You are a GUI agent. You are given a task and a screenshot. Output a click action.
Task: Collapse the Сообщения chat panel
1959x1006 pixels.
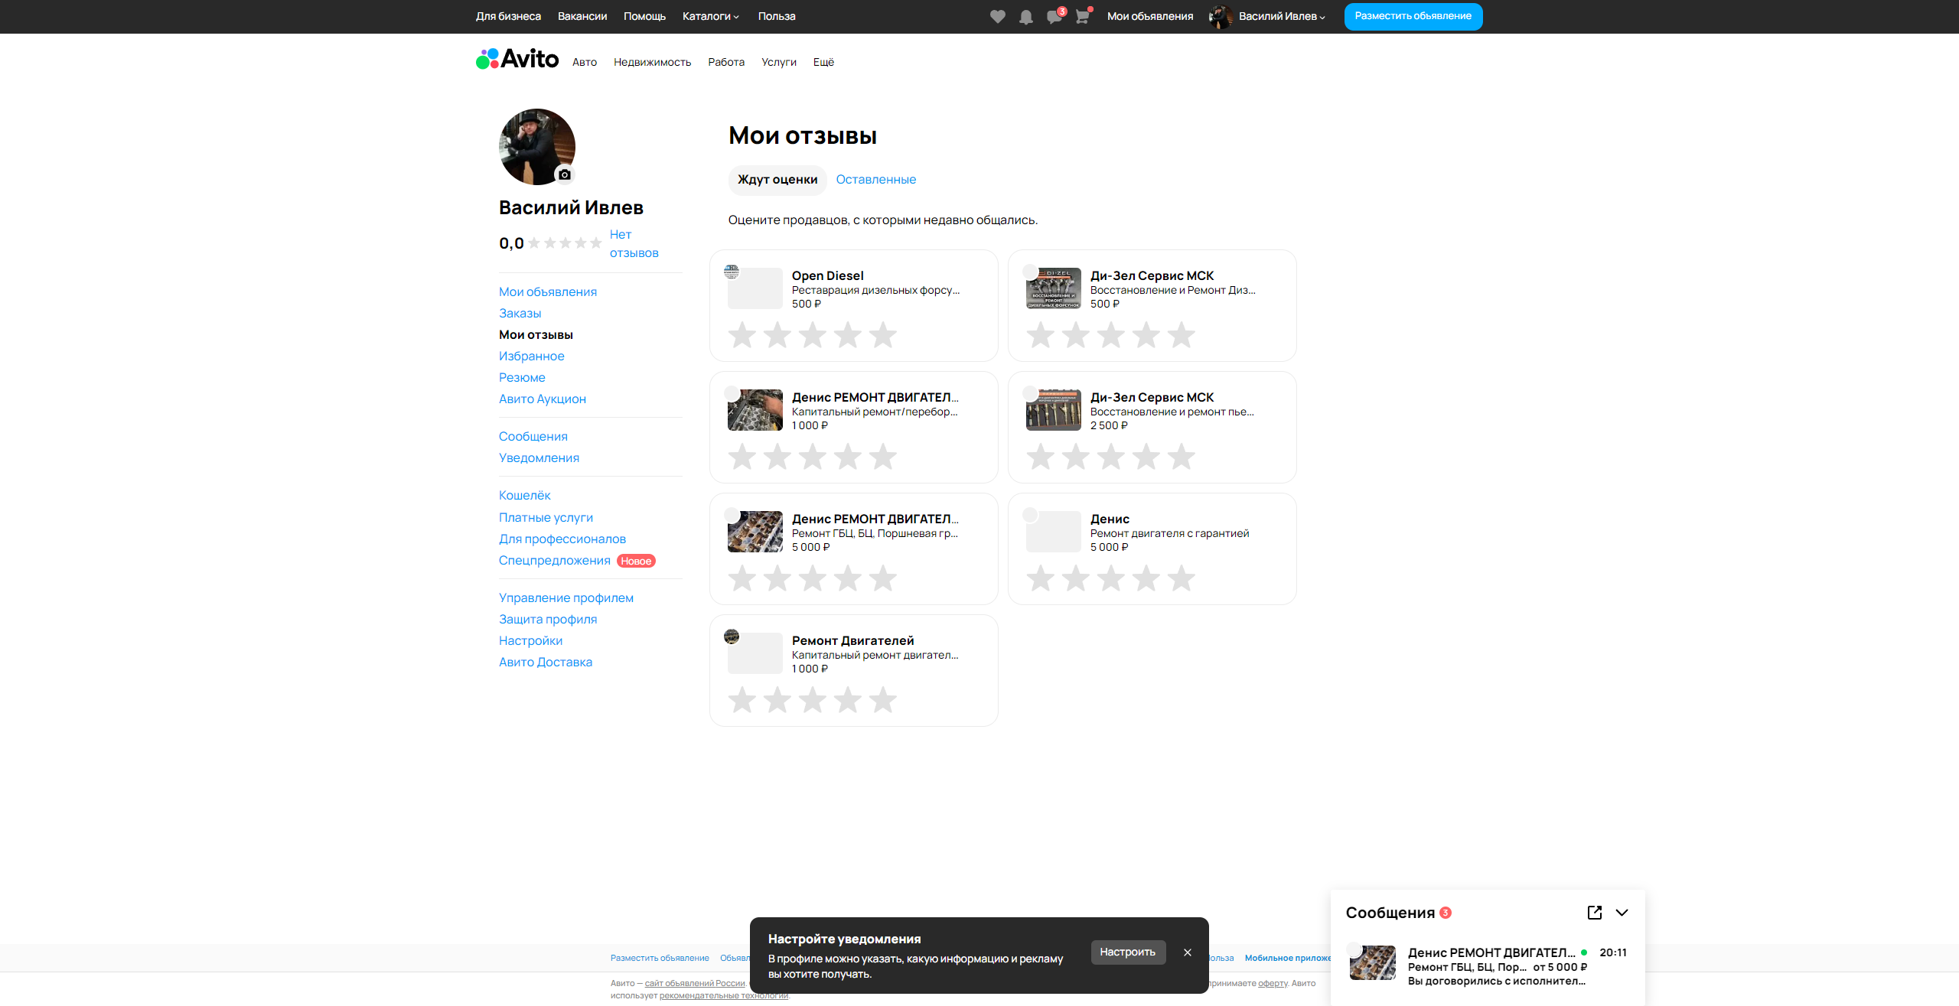(1622, 912)
